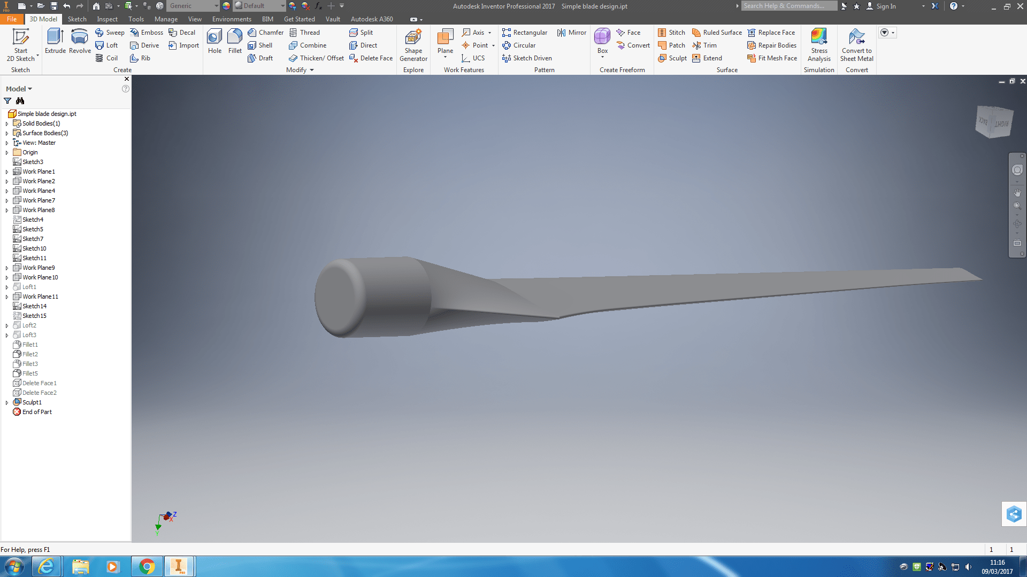The height and width of the screenshot is (577, 1027).
Task: Switch to the Inspect tab
Action: (107, 19)
